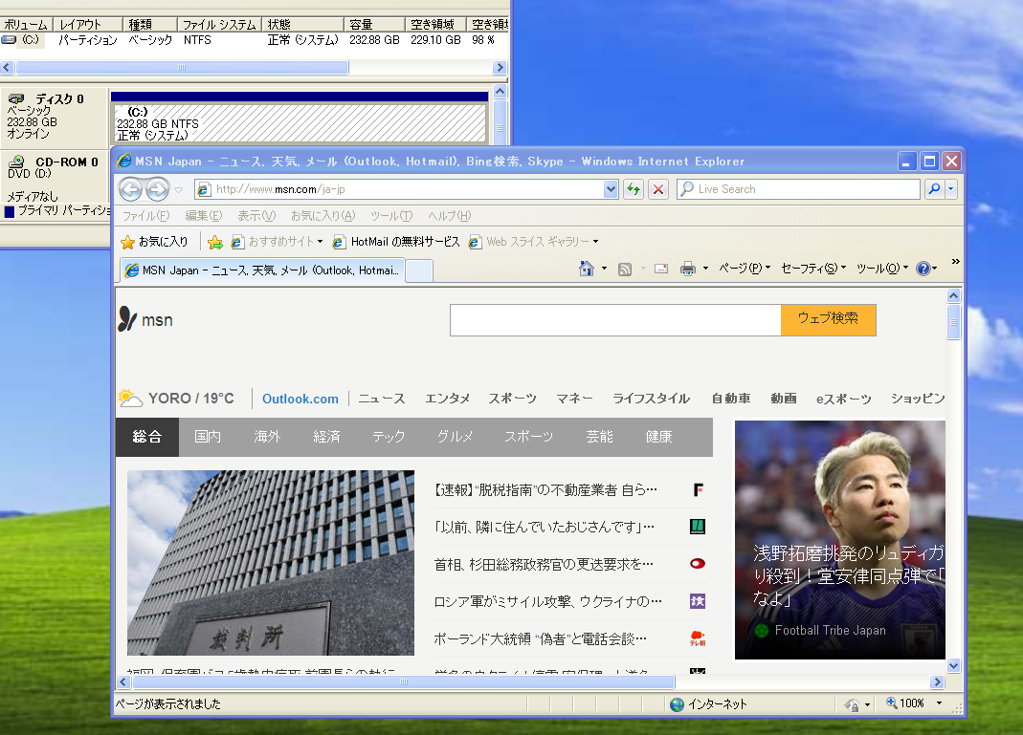Click the RSS feeds icon

(x=624, y=269)
